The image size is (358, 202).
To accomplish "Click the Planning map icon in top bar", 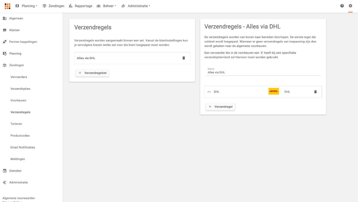I will point(17,6).
